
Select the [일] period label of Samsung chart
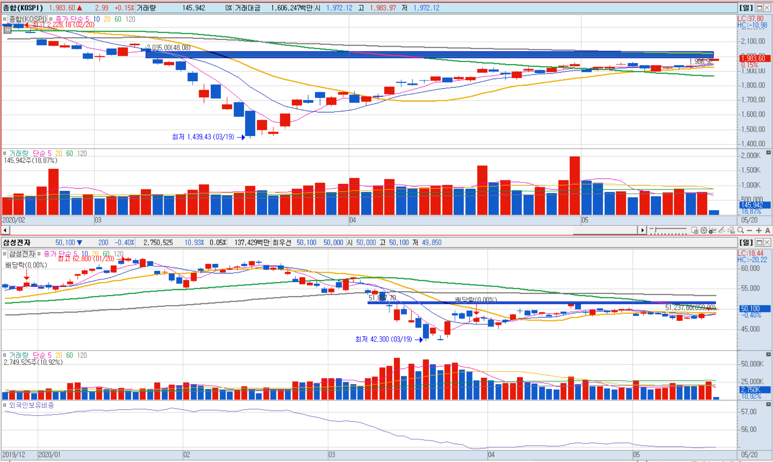(746, 243)
